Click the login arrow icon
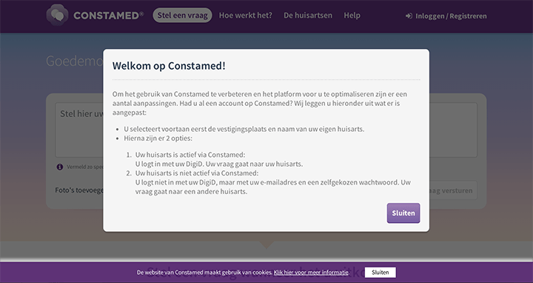The image size is (533, 283). tap(409, 16)
